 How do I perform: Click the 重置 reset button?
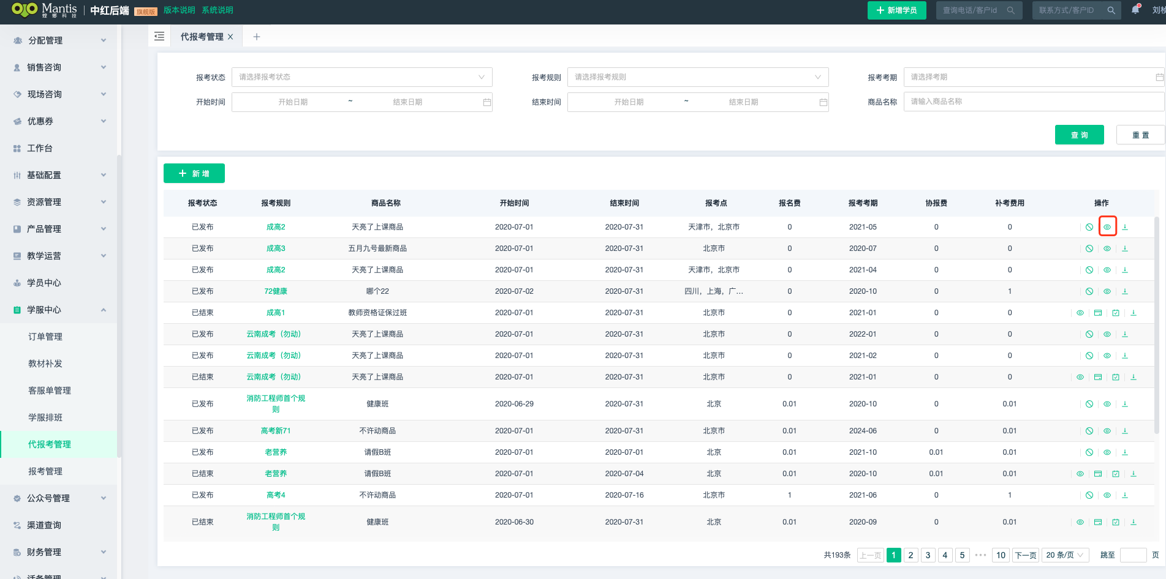pyautogui.click(x=1140, y=135)
